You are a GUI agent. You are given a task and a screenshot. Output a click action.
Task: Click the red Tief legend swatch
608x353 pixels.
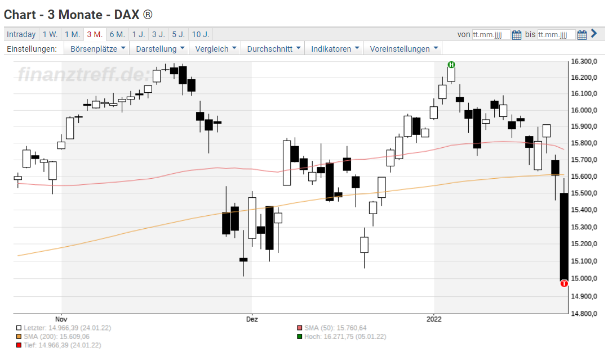tap(19, 345)
